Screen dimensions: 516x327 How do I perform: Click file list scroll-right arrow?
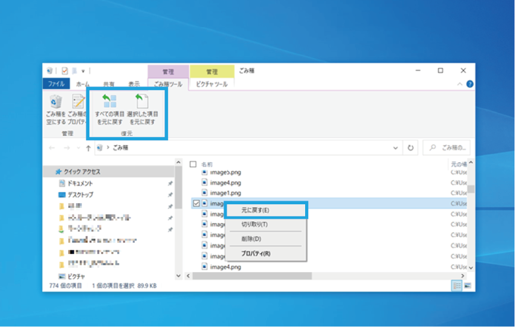pyautogui.click(x=463, y=276)
